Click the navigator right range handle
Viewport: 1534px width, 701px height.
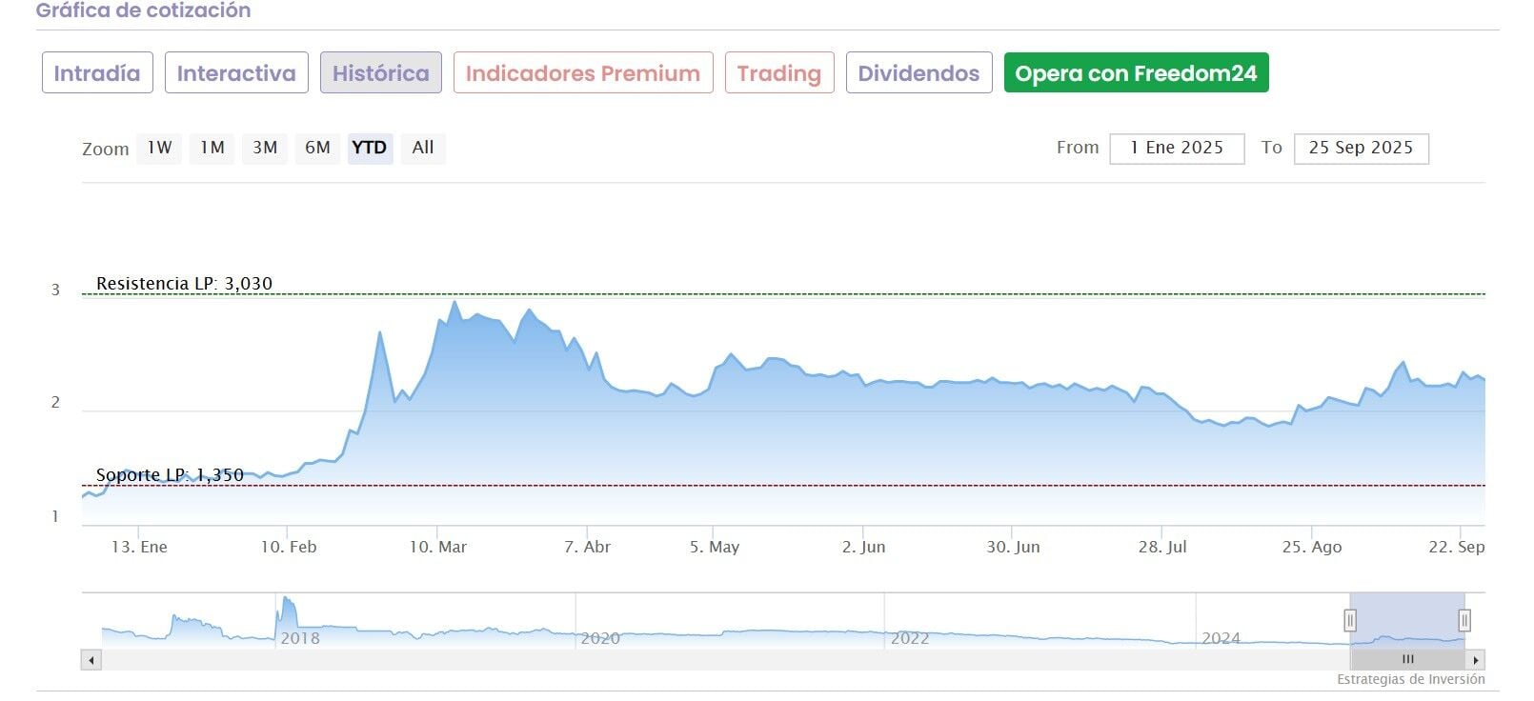click(x=1464, y=621)
